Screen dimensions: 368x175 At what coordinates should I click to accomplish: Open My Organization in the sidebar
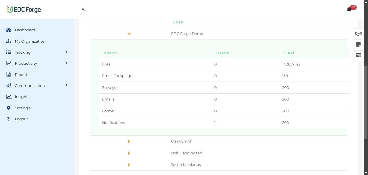(x=30, y=41)
